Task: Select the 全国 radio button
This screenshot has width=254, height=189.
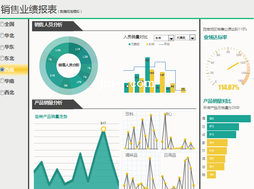Action: click(2, 24)
